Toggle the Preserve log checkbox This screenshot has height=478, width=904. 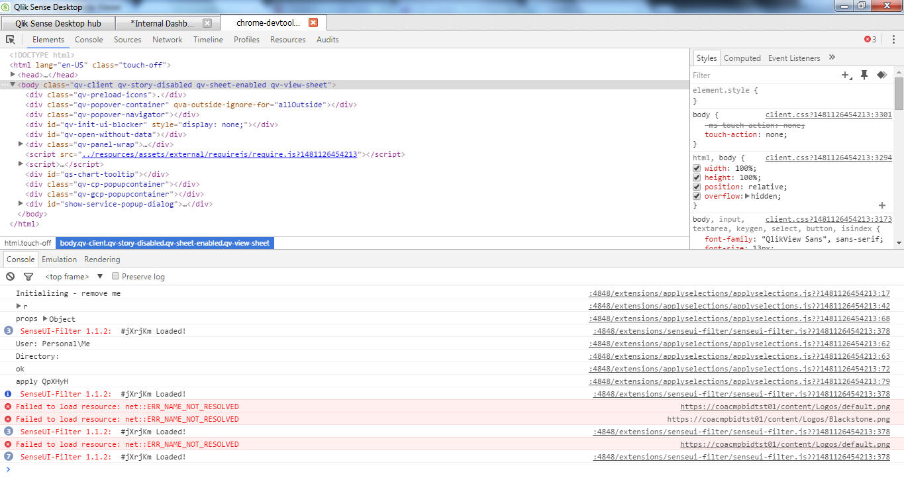point(115,276)
